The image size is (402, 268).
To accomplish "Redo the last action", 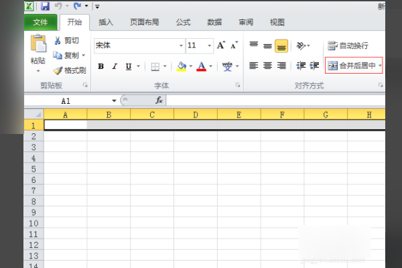I will tap(78, 6).
